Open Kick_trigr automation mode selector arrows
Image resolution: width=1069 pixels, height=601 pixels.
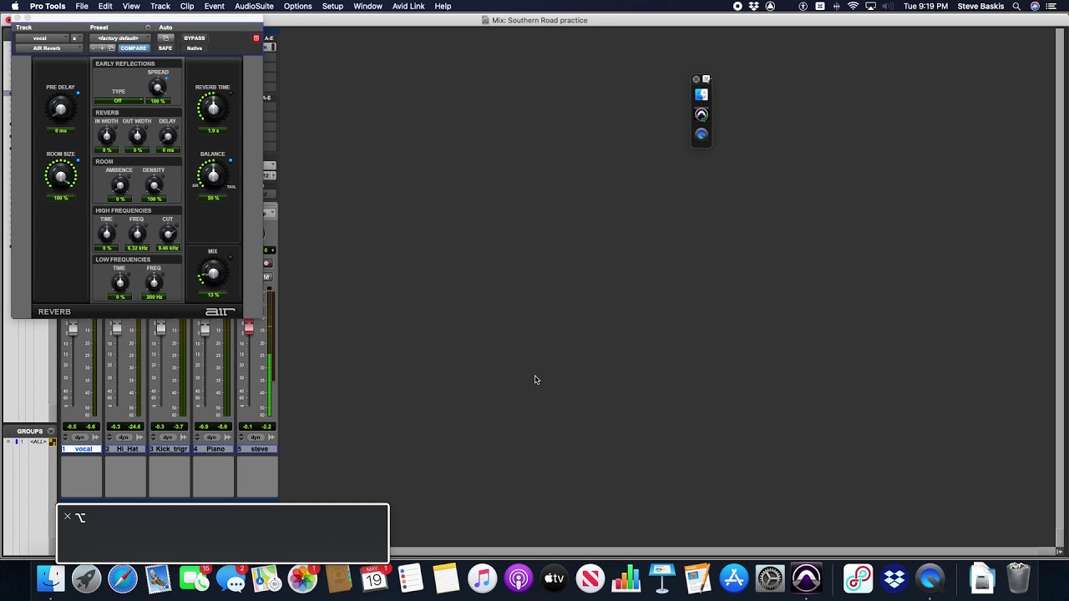[154, 437]
